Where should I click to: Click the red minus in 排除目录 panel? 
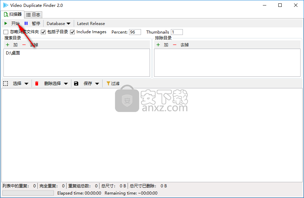[x=175, y=45]
